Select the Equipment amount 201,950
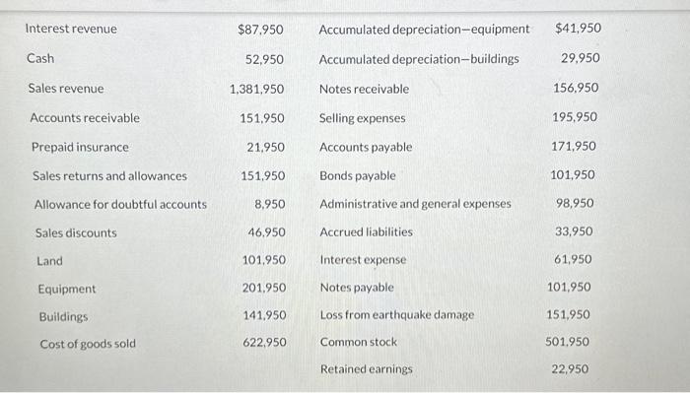The width and height of the screenshot is (690, 393). pos(264,288)
